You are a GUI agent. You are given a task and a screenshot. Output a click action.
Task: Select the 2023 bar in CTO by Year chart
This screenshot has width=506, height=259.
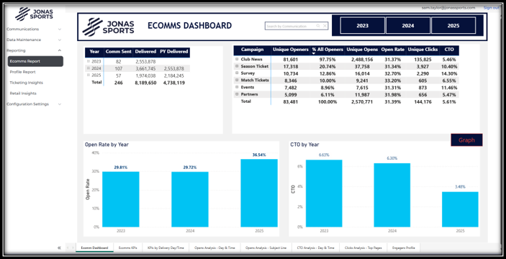tap(324, 194)
